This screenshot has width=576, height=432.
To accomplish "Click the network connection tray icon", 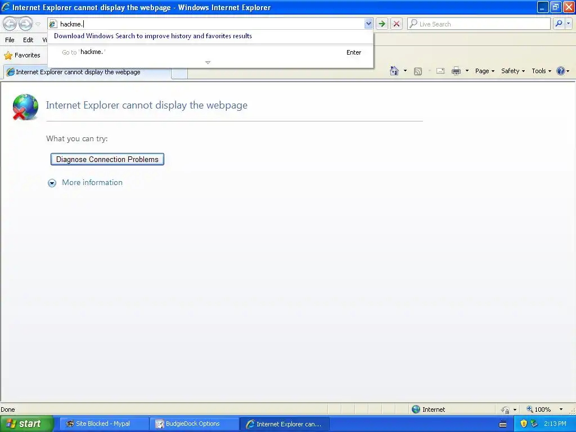I will pyautogui.click(x=534, y=424).
